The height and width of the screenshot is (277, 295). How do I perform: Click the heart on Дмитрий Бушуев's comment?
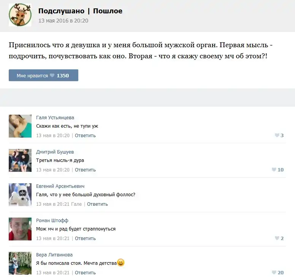(274, 170)
